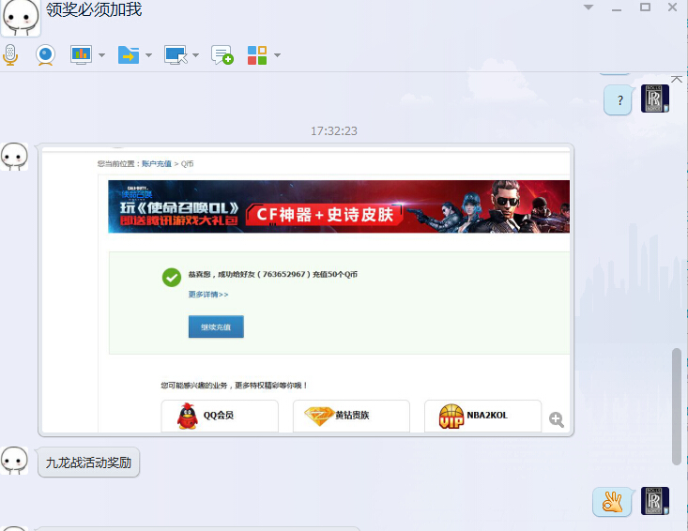Click the send file folder icon
Image resolution: width=688 pixels, height=531 pixels.
pos(129,55)
